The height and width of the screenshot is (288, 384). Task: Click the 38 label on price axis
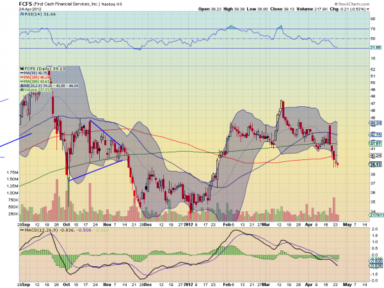coord(372,174)
